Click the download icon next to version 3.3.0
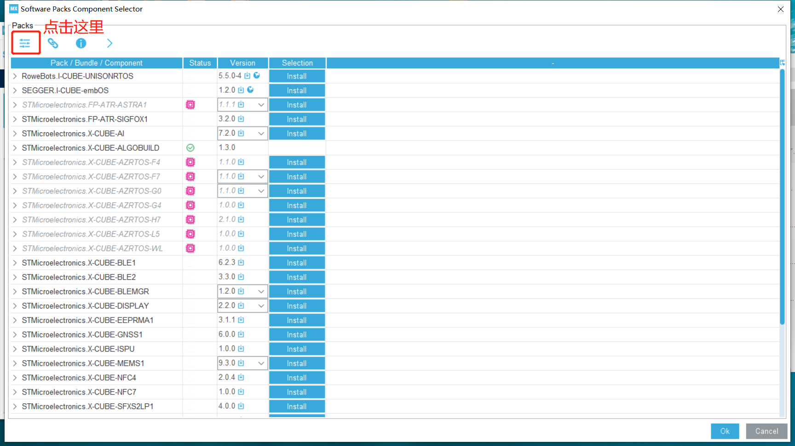Viewport: 795px width, 446px height. (241, 277)
